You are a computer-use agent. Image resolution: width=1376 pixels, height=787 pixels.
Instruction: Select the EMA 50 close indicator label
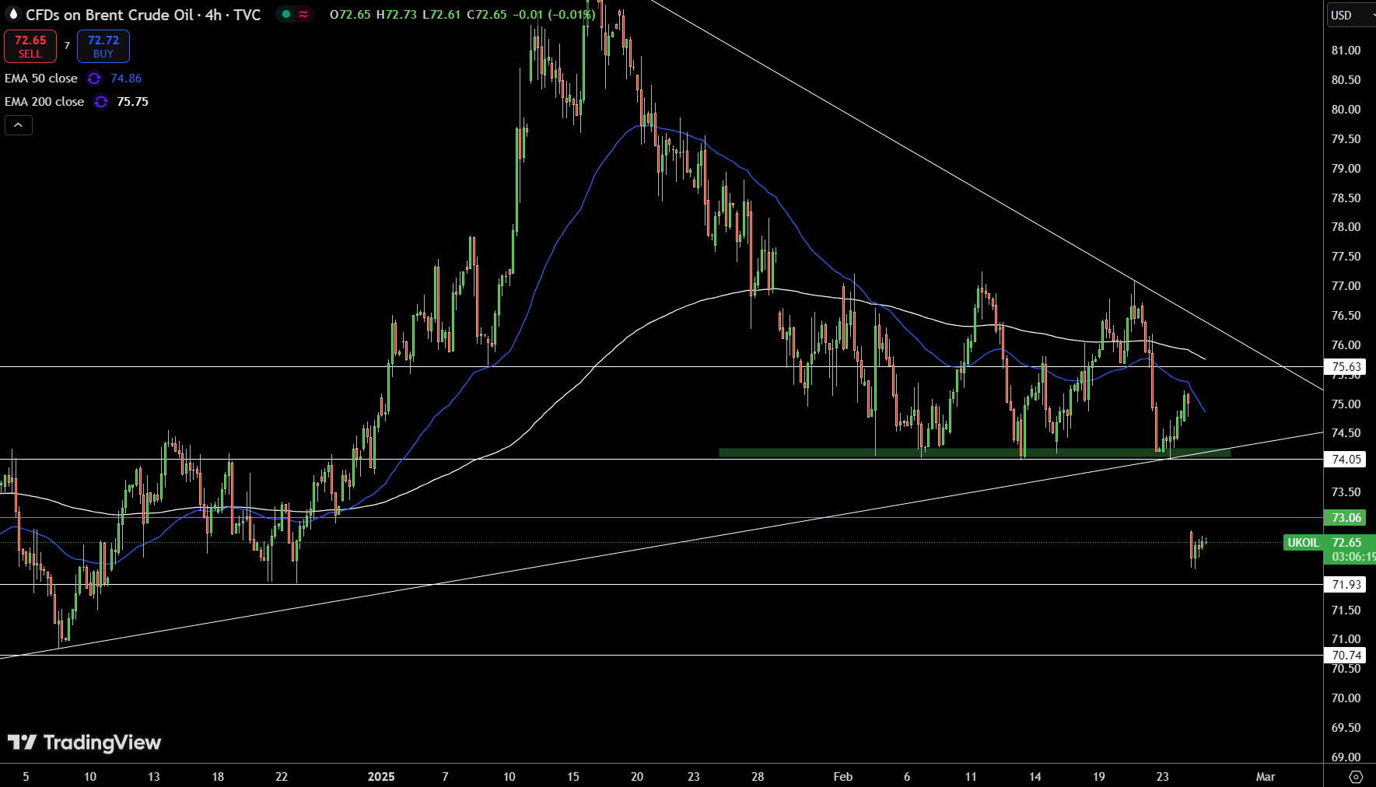pos(41,79)
